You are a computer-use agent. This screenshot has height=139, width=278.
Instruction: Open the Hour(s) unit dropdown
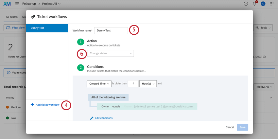pyautogui.click(x=148, y=84)
